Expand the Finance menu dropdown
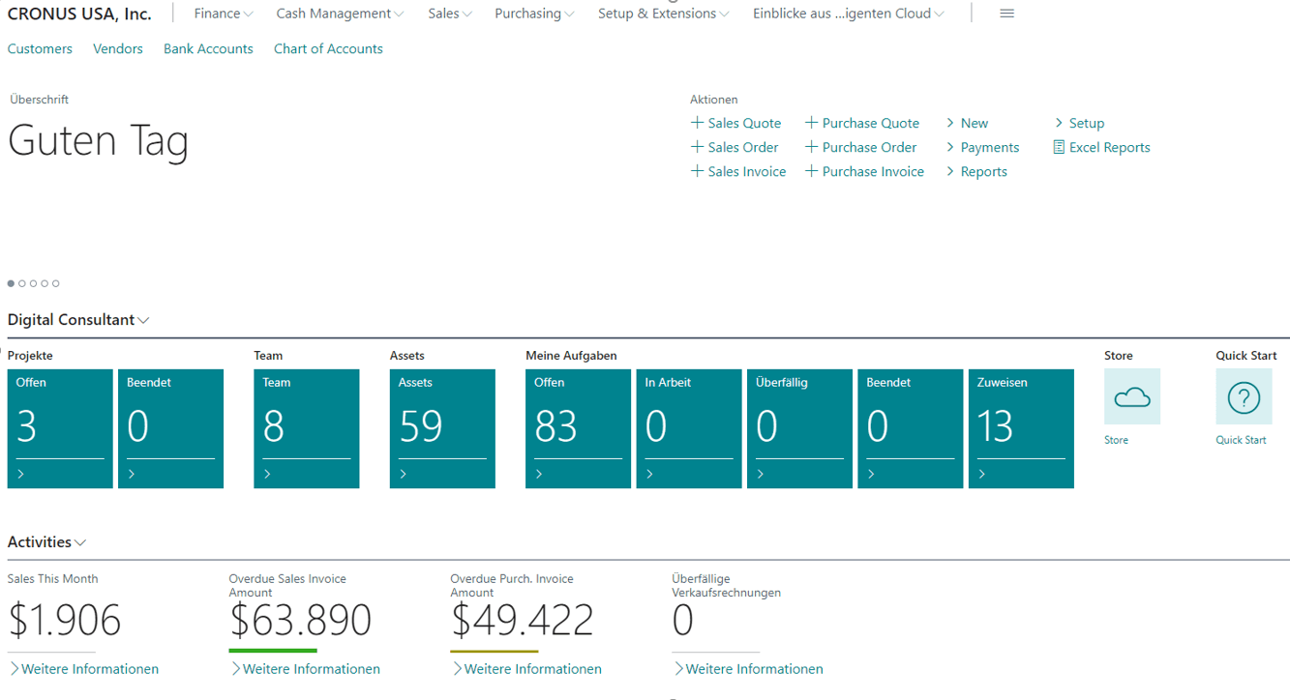Screen dimensions: 1290x700 point(224,14)
